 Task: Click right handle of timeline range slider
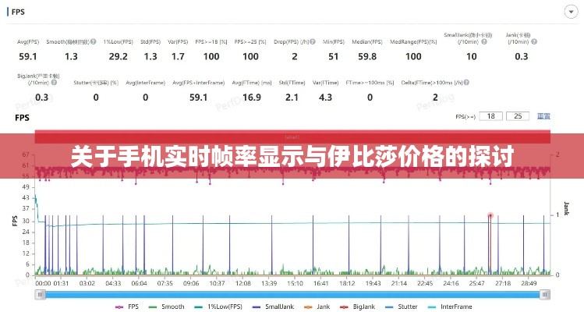coord(543,294)
